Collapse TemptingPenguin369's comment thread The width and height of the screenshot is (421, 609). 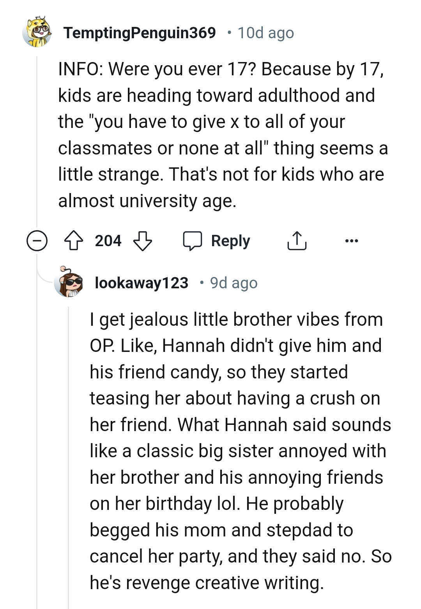point(37,241)
